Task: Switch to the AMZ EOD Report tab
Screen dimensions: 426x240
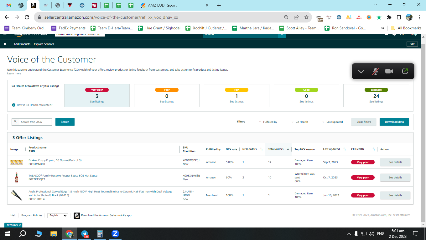Action: point(175,5)
